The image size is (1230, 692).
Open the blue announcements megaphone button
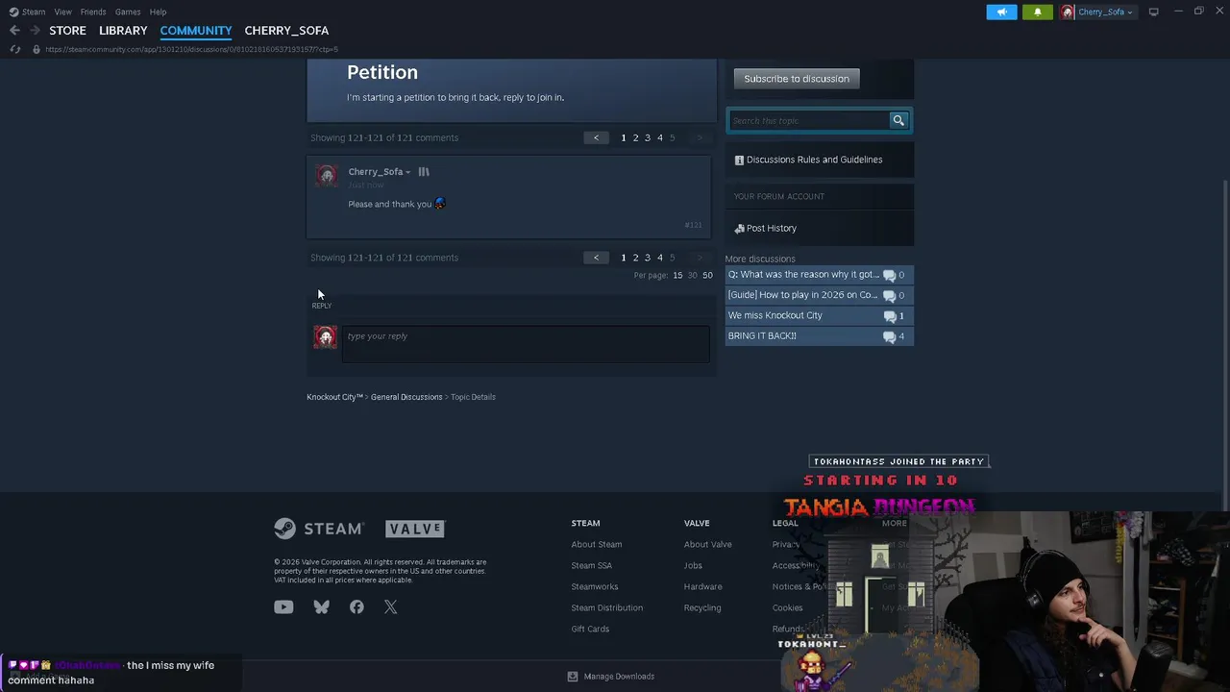(1001, 12)
